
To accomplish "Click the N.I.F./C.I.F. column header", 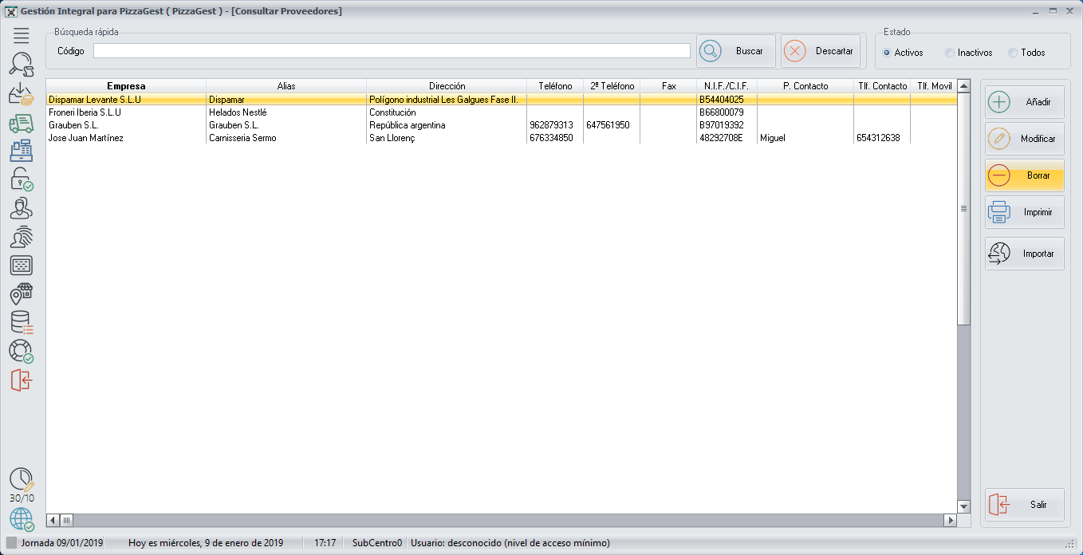I will tap(726, 86).
